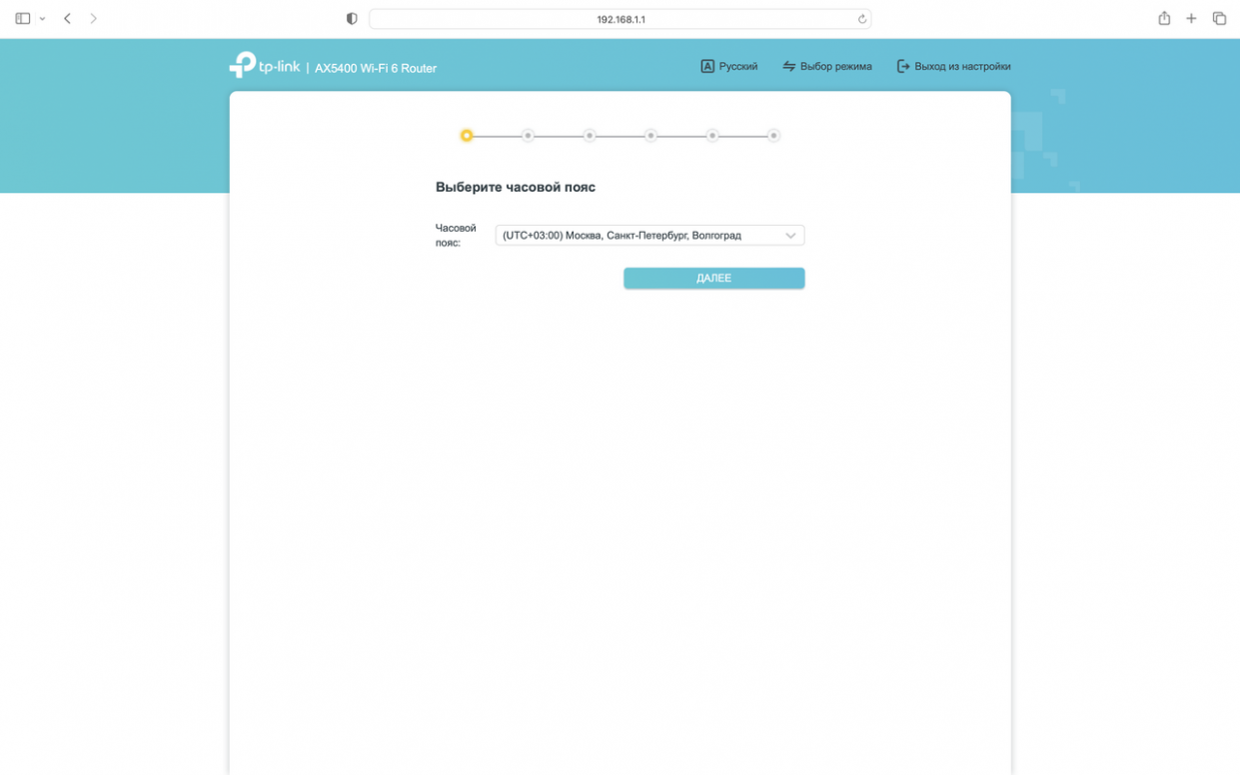Toggle the Safari sidebar icon
The image size is (1240, 775).
[x=22, y=19]
